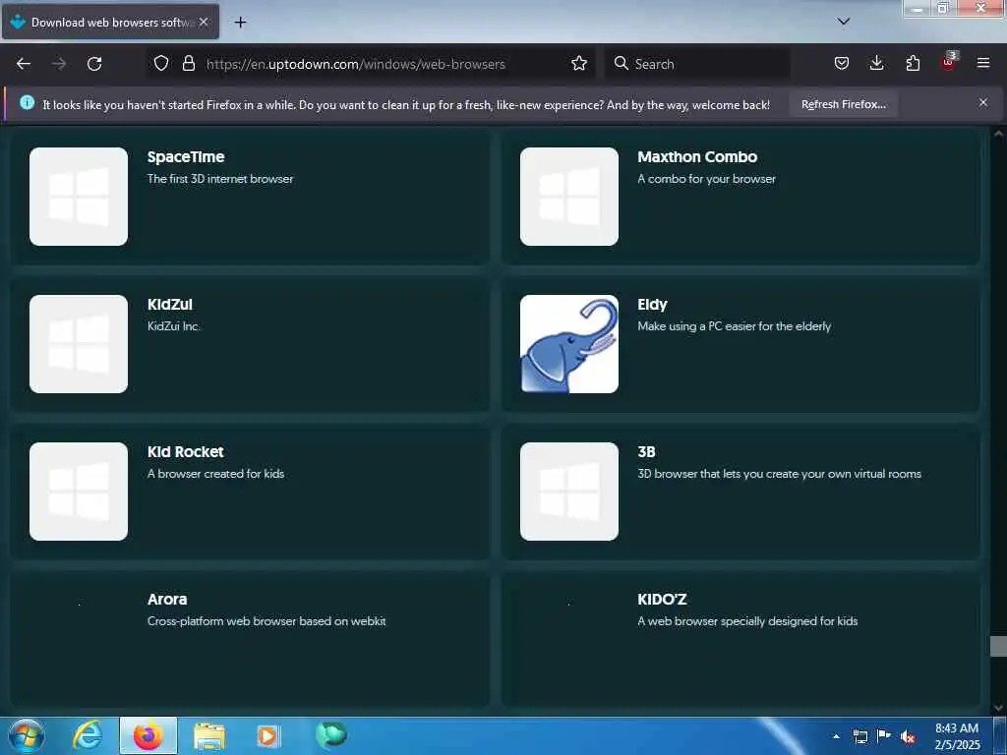Click the green globe taskbar app
Image resolution: width=1007 pixels, height=755 pixels.
click(x=330, y=735)
